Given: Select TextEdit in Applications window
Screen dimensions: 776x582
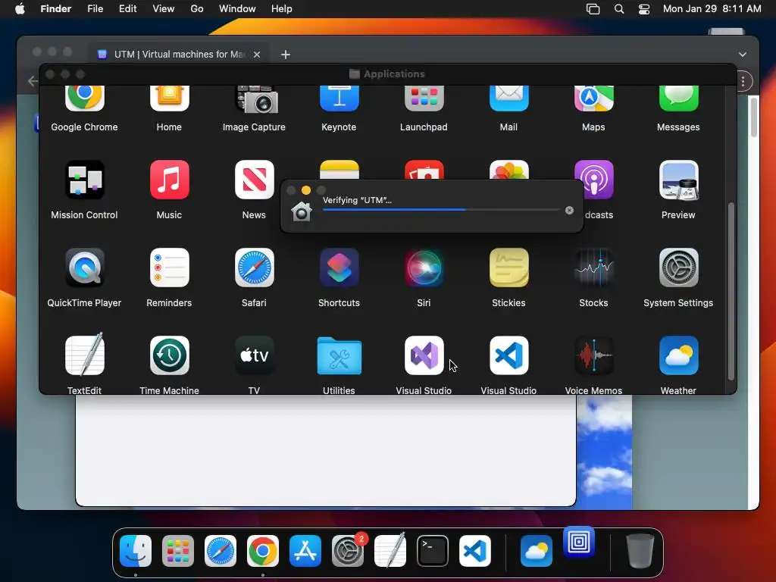Looking at the screenshot, I should point(85,355).
